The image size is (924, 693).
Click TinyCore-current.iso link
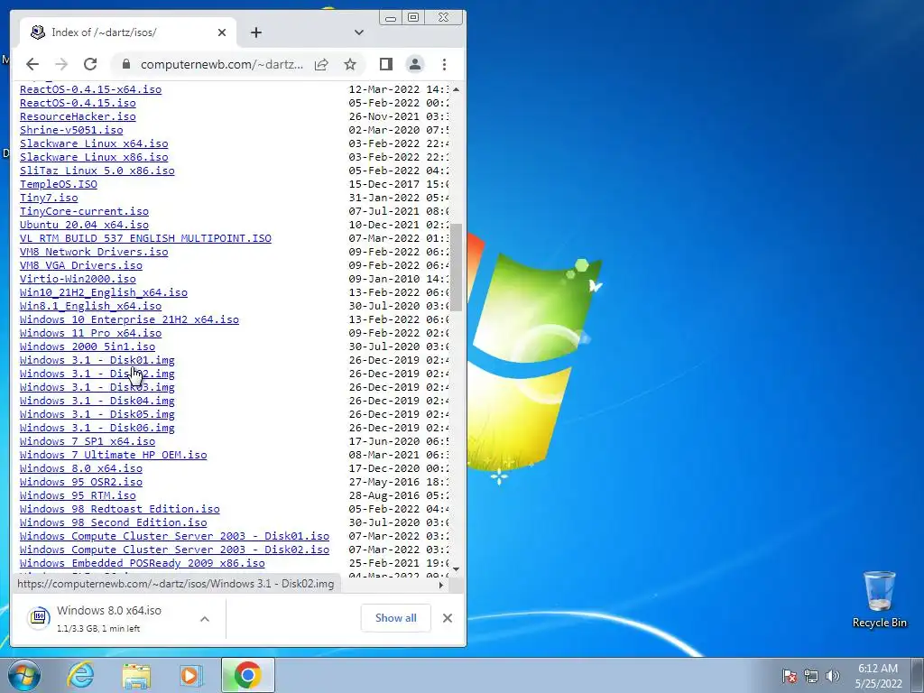(x=84, y=211)
